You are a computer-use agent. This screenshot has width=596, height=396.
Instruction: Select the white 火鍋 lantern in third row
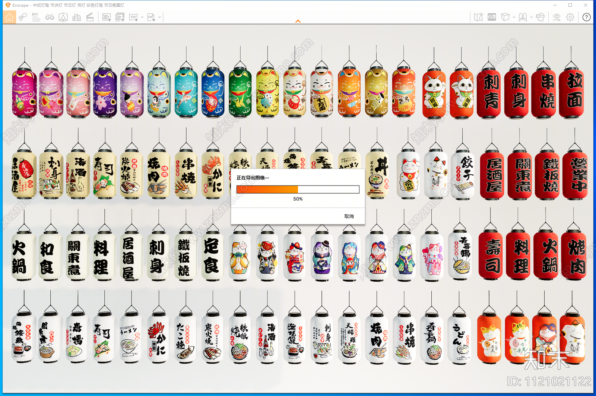24,256
